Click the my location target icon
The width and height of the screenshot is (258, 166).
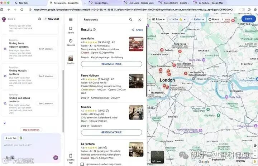(x=255, y=146)
